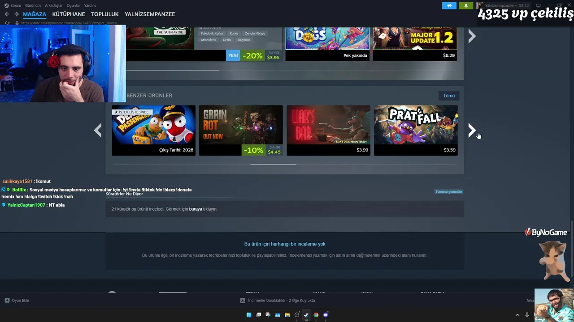
Task: Open the Görünüm menu
Action: (33, 5)
